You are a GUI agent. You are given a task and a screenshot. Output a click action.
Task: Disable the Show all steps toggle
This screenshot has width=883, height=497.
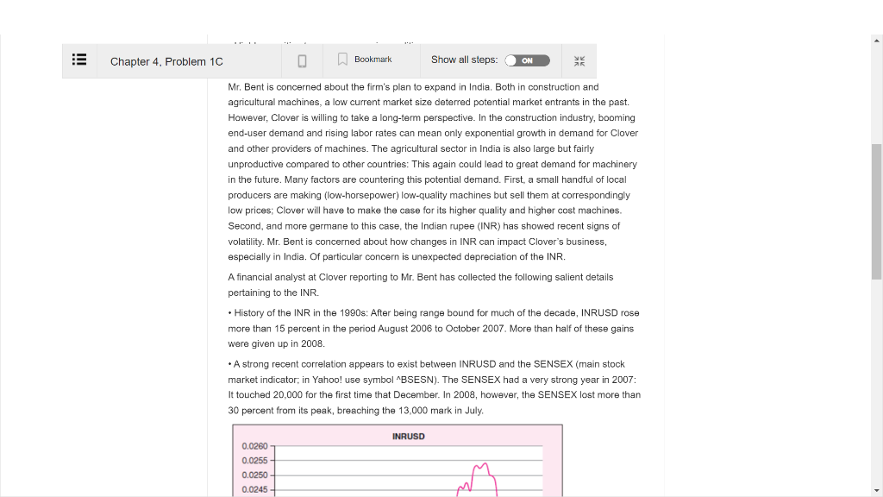pos(528,60)
